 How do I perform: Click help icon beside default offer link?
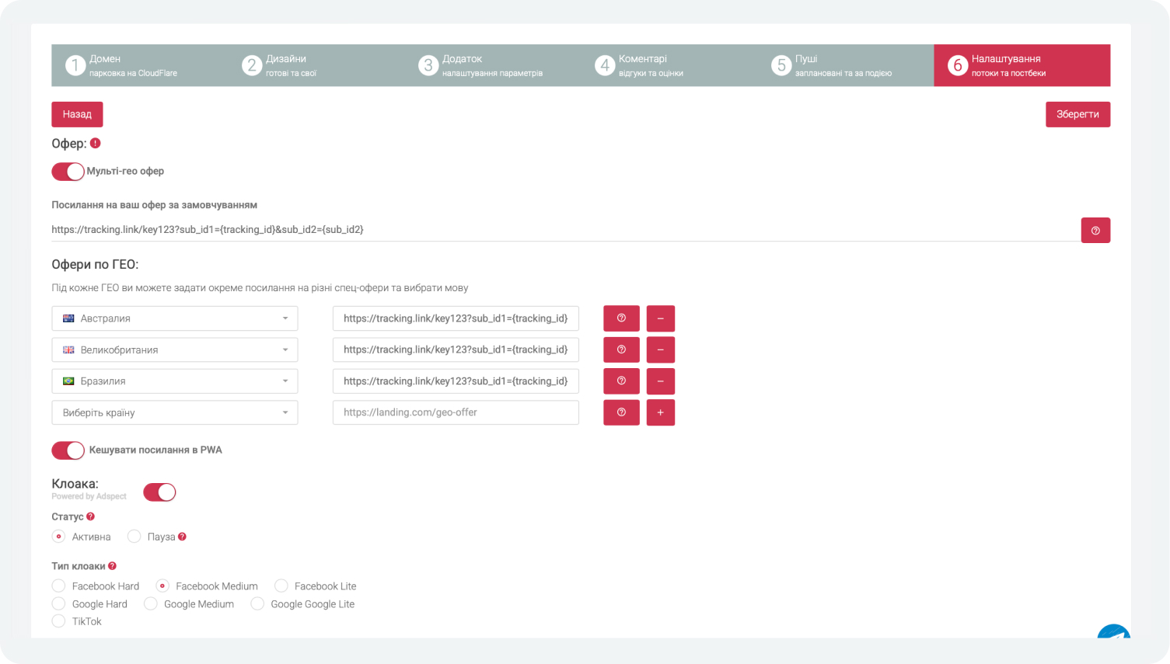(x=1095, y=231)
